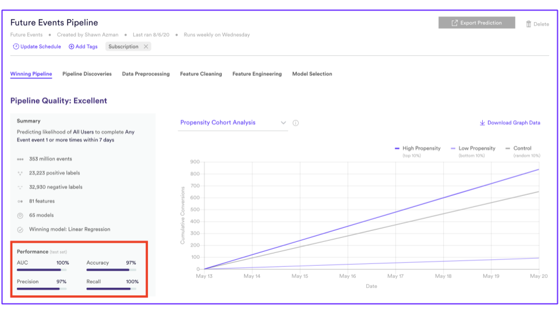The height and width of the screenshot is (314, 559).
Task: Click the Export Prediction button
Action: click(477, 23)
